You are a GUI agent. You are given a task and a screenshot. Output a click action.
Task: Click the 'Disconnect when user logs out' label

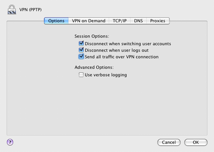pos(117,50)
